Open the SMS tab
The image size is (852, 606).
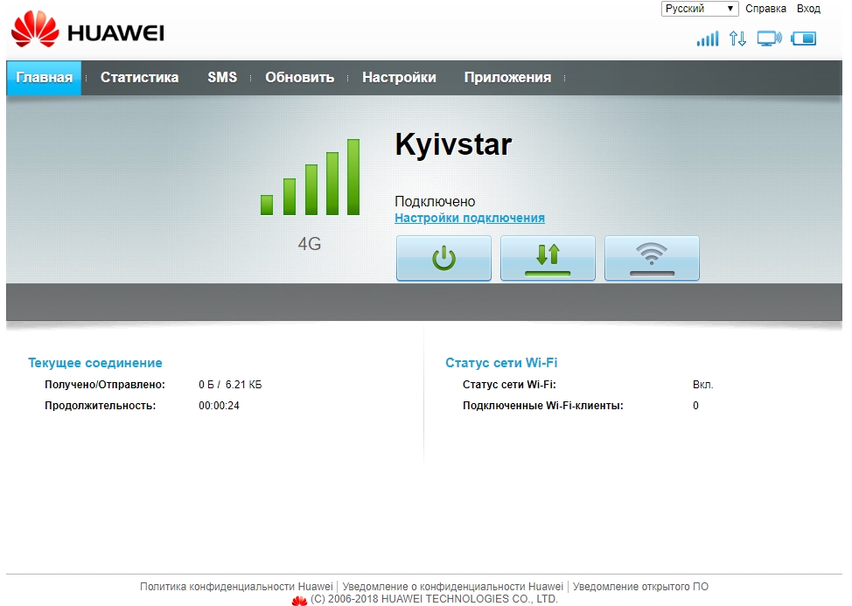click(222, 78)
